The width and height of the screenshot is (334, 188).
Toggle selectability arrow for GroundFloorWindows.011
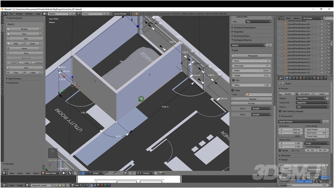[325, 59]
